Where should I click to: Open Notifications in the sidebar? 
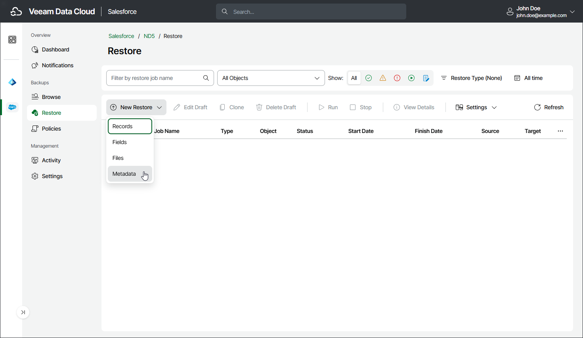point(62,65)
